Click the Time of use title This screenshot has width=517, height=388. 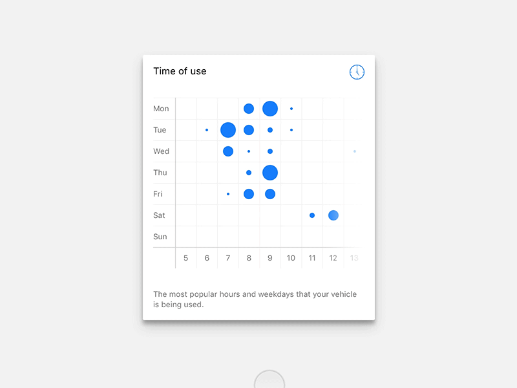[180, 71]
